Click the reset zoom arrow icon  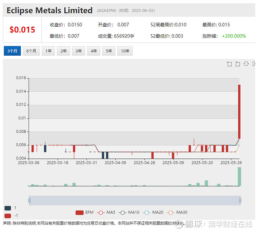point(238,64)
